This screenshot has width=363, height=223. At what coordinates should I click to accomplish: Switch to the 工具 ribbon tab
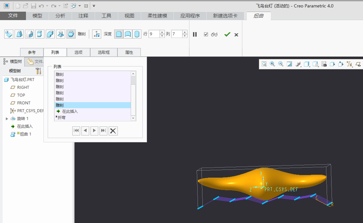[106, 16]
